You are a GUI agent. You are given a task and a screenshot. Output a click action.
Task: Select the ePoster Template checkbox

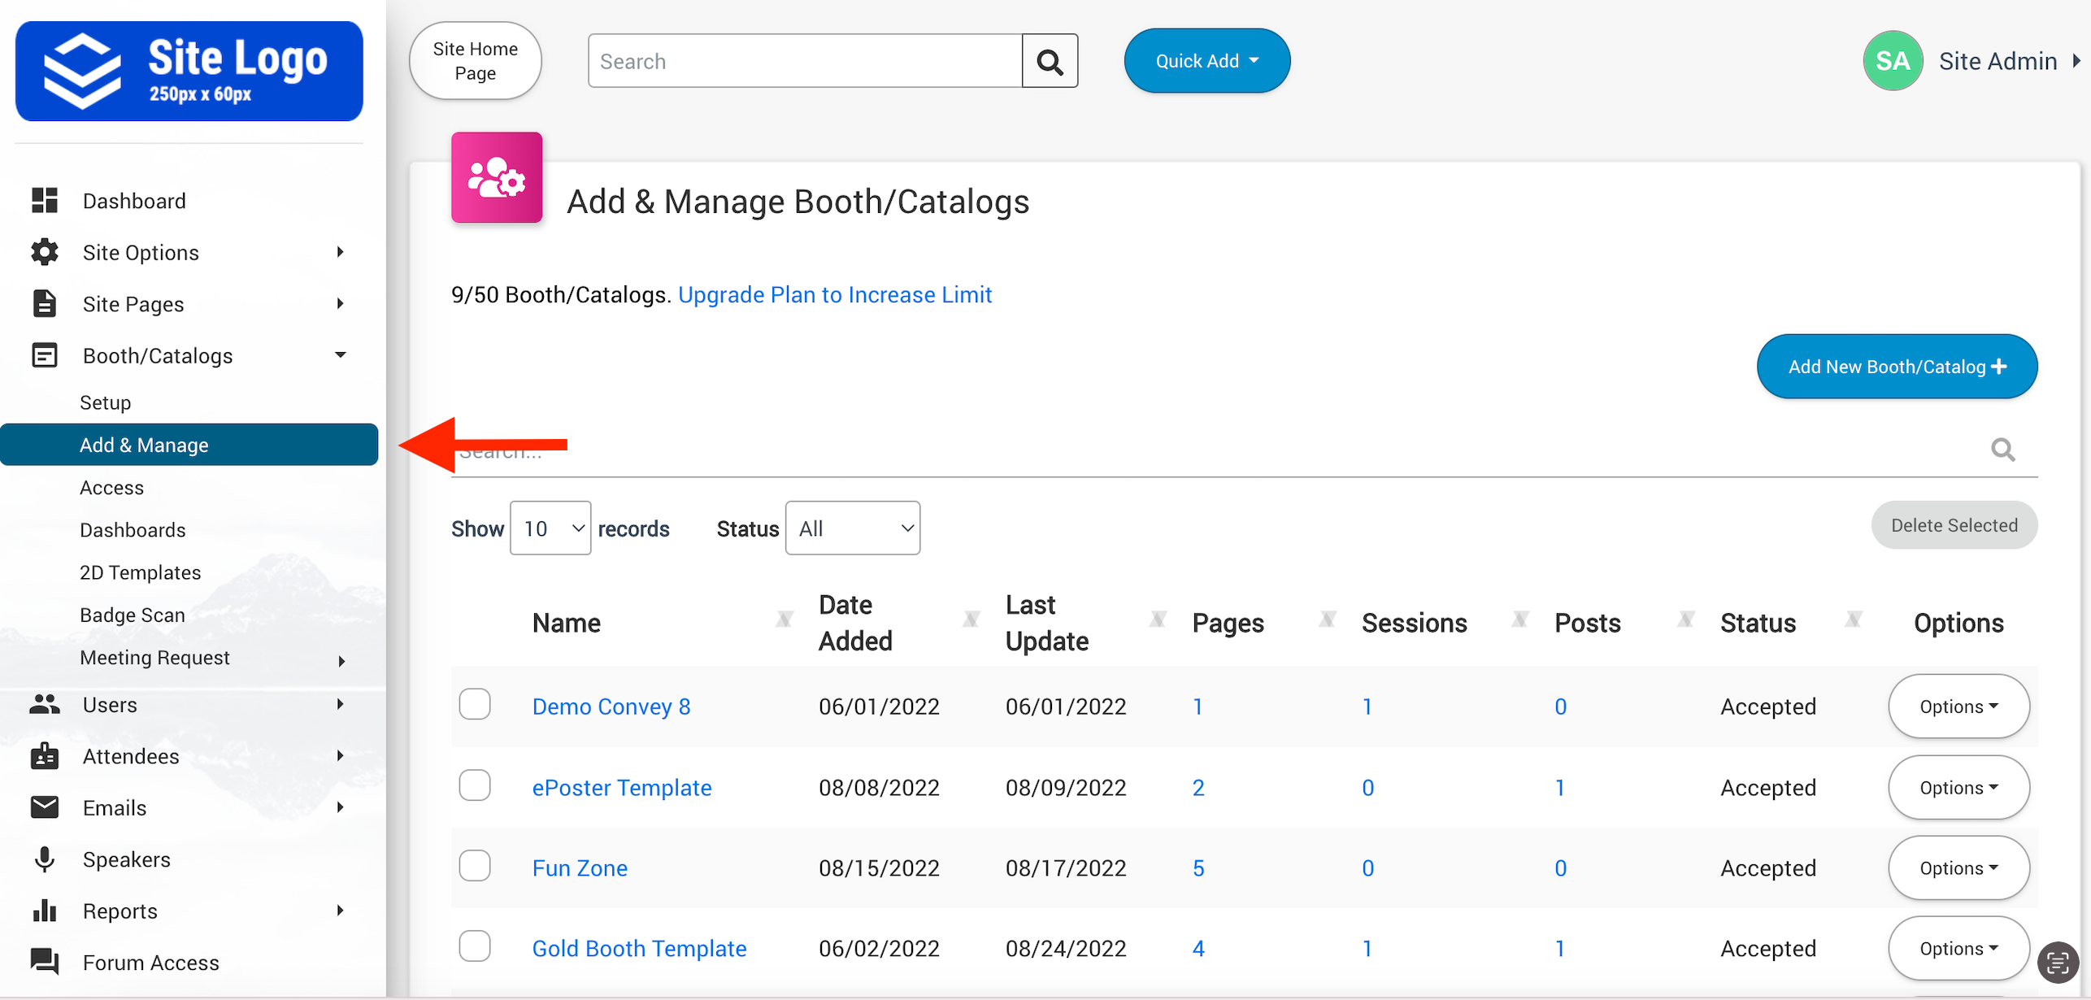[475, 785]
